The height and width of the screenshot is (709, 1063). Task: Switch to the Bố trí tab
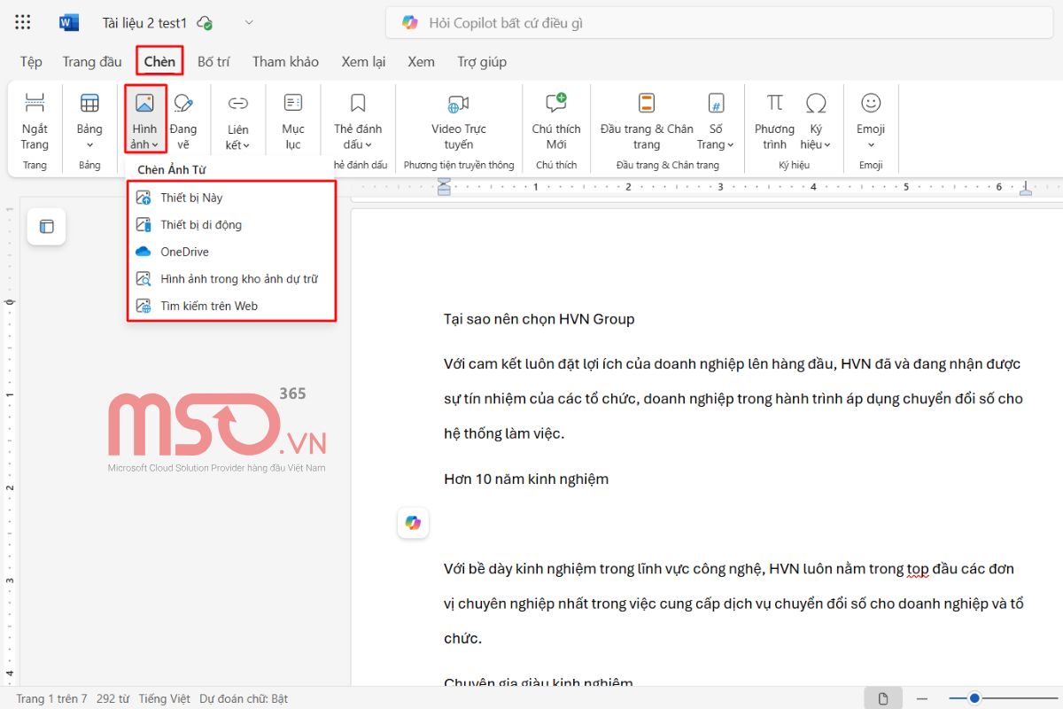[x=213, y=61]
